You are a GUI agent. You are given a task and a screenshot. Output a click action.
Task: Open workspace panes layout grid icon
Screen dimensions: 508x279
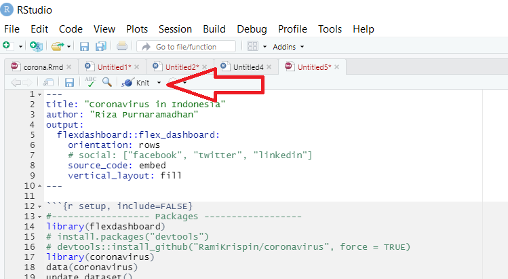(253, 46)
